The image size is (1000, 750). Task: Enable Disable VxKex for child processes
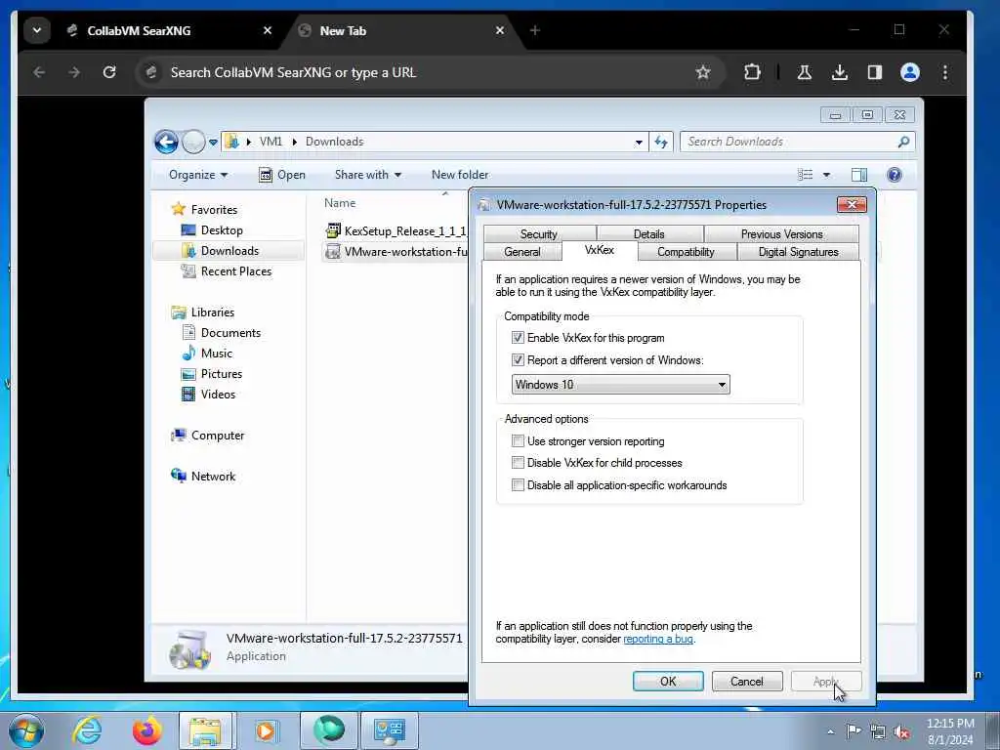[x=518, y=463]
